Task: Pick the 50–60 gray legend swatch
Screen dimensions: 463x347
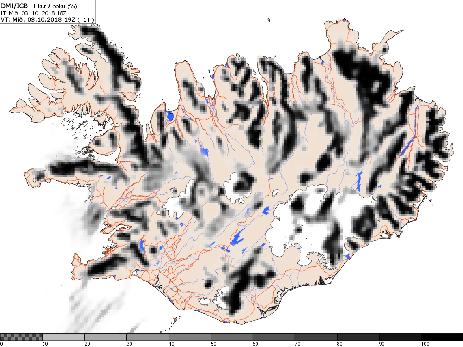Action: click(232, 337)
